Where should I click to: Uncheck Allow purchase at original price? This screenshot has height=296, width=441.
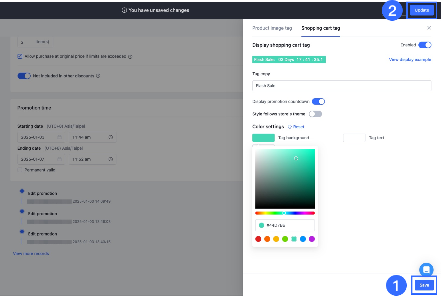20,56
